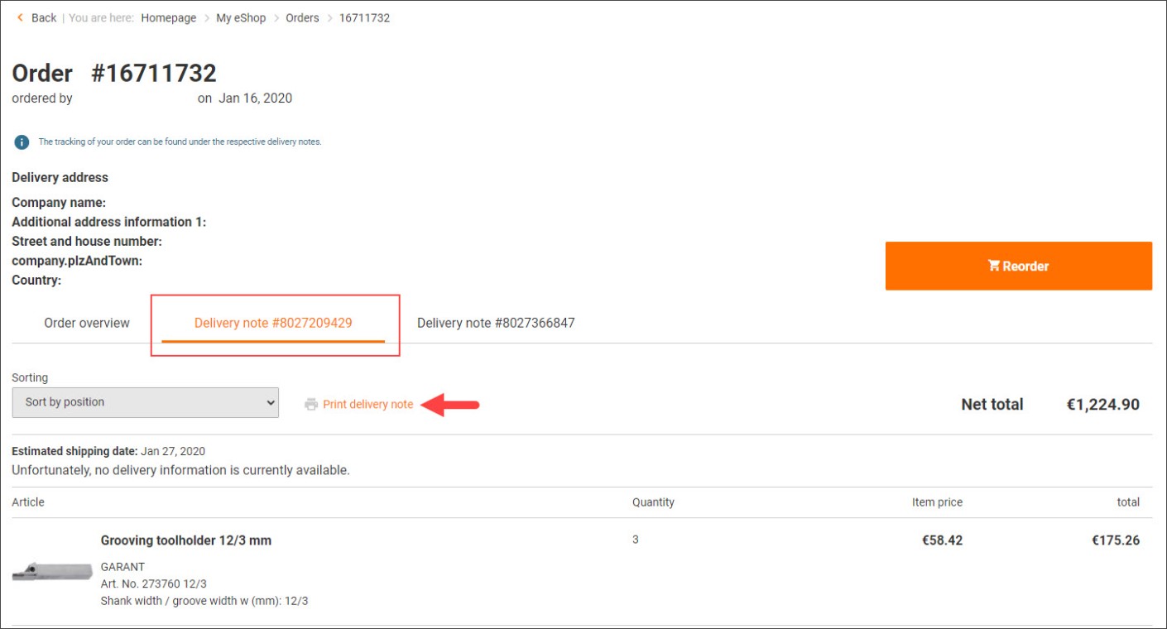Navigate to My eShop breadcrumb
The height and width of the screenshot is (629, 1167).
(241, 17)
